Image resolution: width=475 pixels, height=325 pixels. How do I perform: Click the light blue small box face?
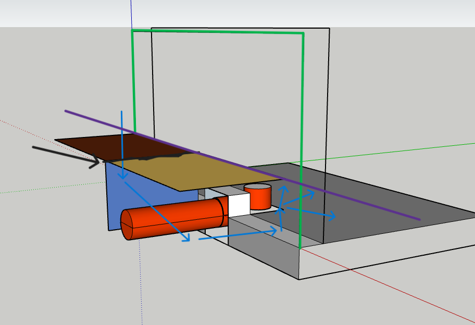214,194
